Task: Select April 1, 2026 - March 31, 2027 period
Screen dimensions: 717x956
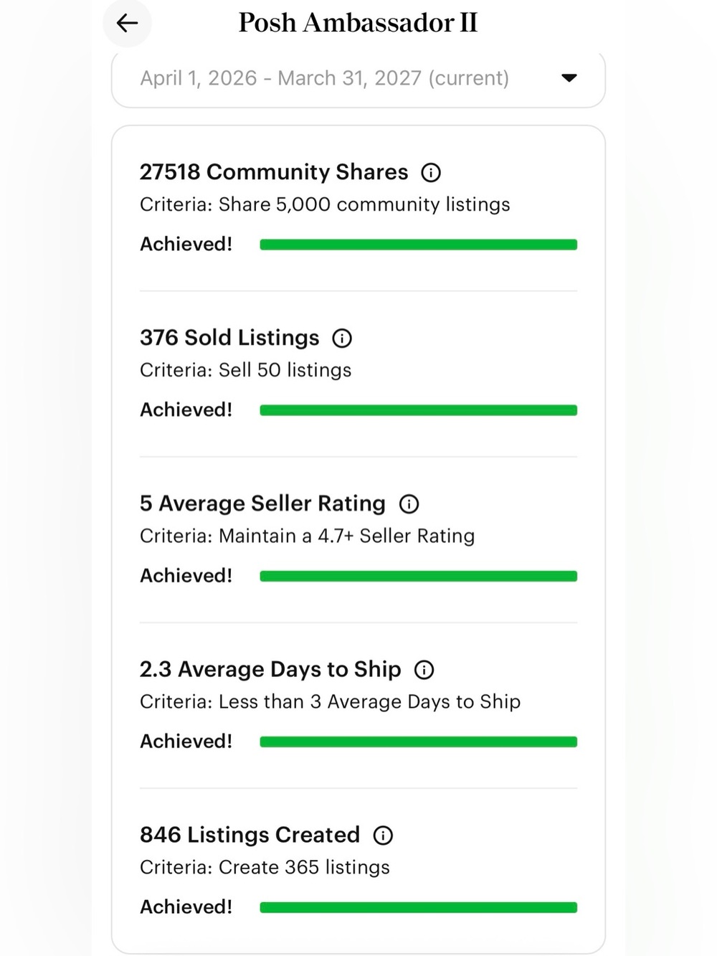Action: pyautogui.click(x=358, y=78)
